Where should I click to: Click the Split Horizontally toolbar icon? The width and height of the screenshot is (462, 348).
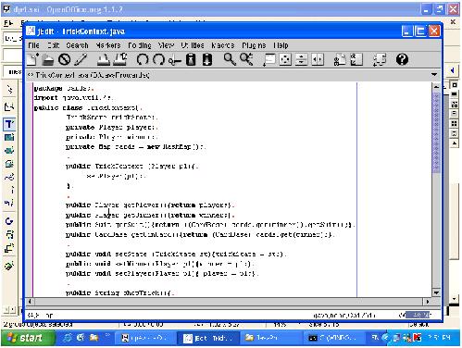pyautogui.click(x=301, y=59)
